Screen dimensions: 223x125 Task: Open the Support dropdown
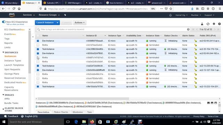[x=209, y=15]
